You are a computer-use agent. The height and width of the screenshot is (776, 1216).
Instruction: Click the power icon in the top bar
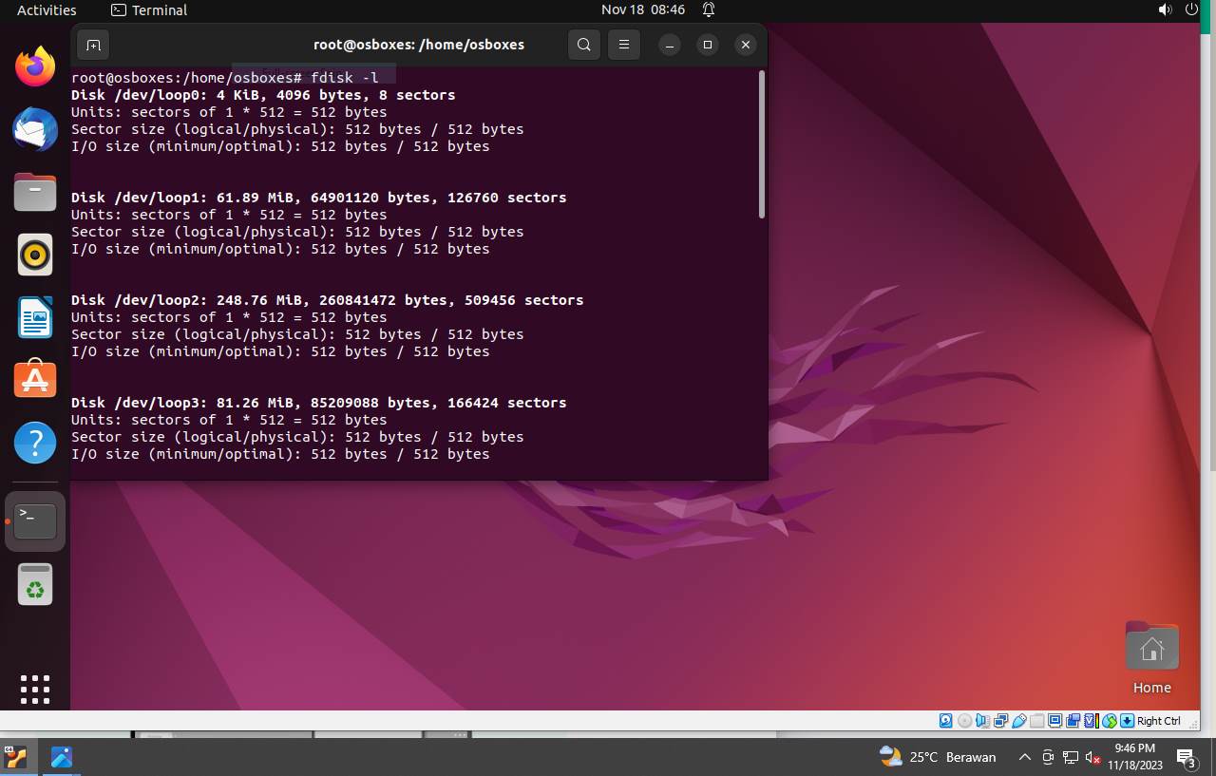click(1191, 9)
